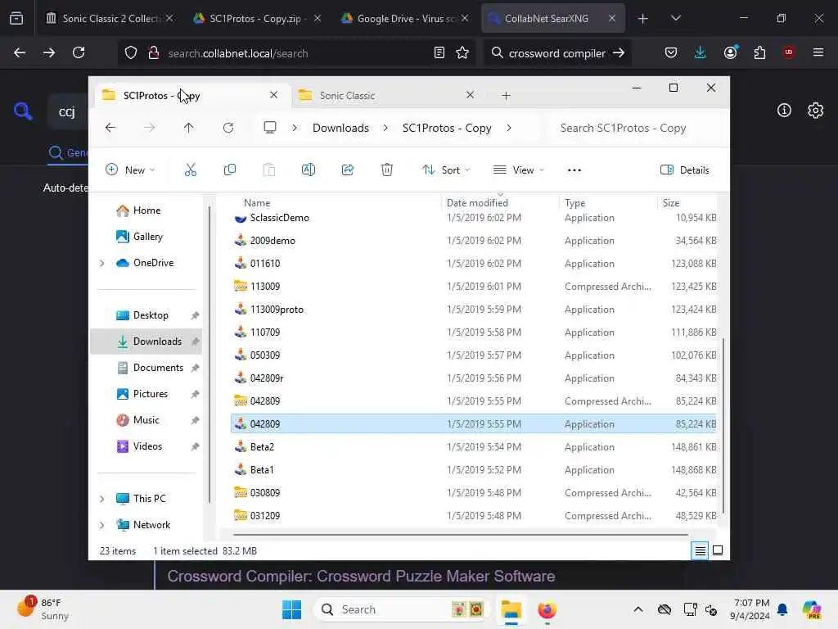Switch to large thumbnails view button

pos(718,550)
